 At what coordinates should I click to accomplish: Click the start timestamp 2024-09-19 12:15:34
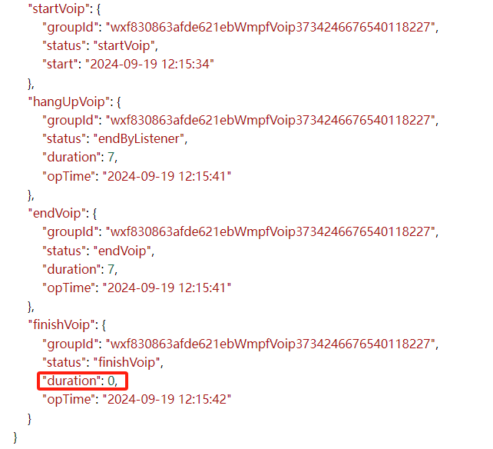(150, 64)
